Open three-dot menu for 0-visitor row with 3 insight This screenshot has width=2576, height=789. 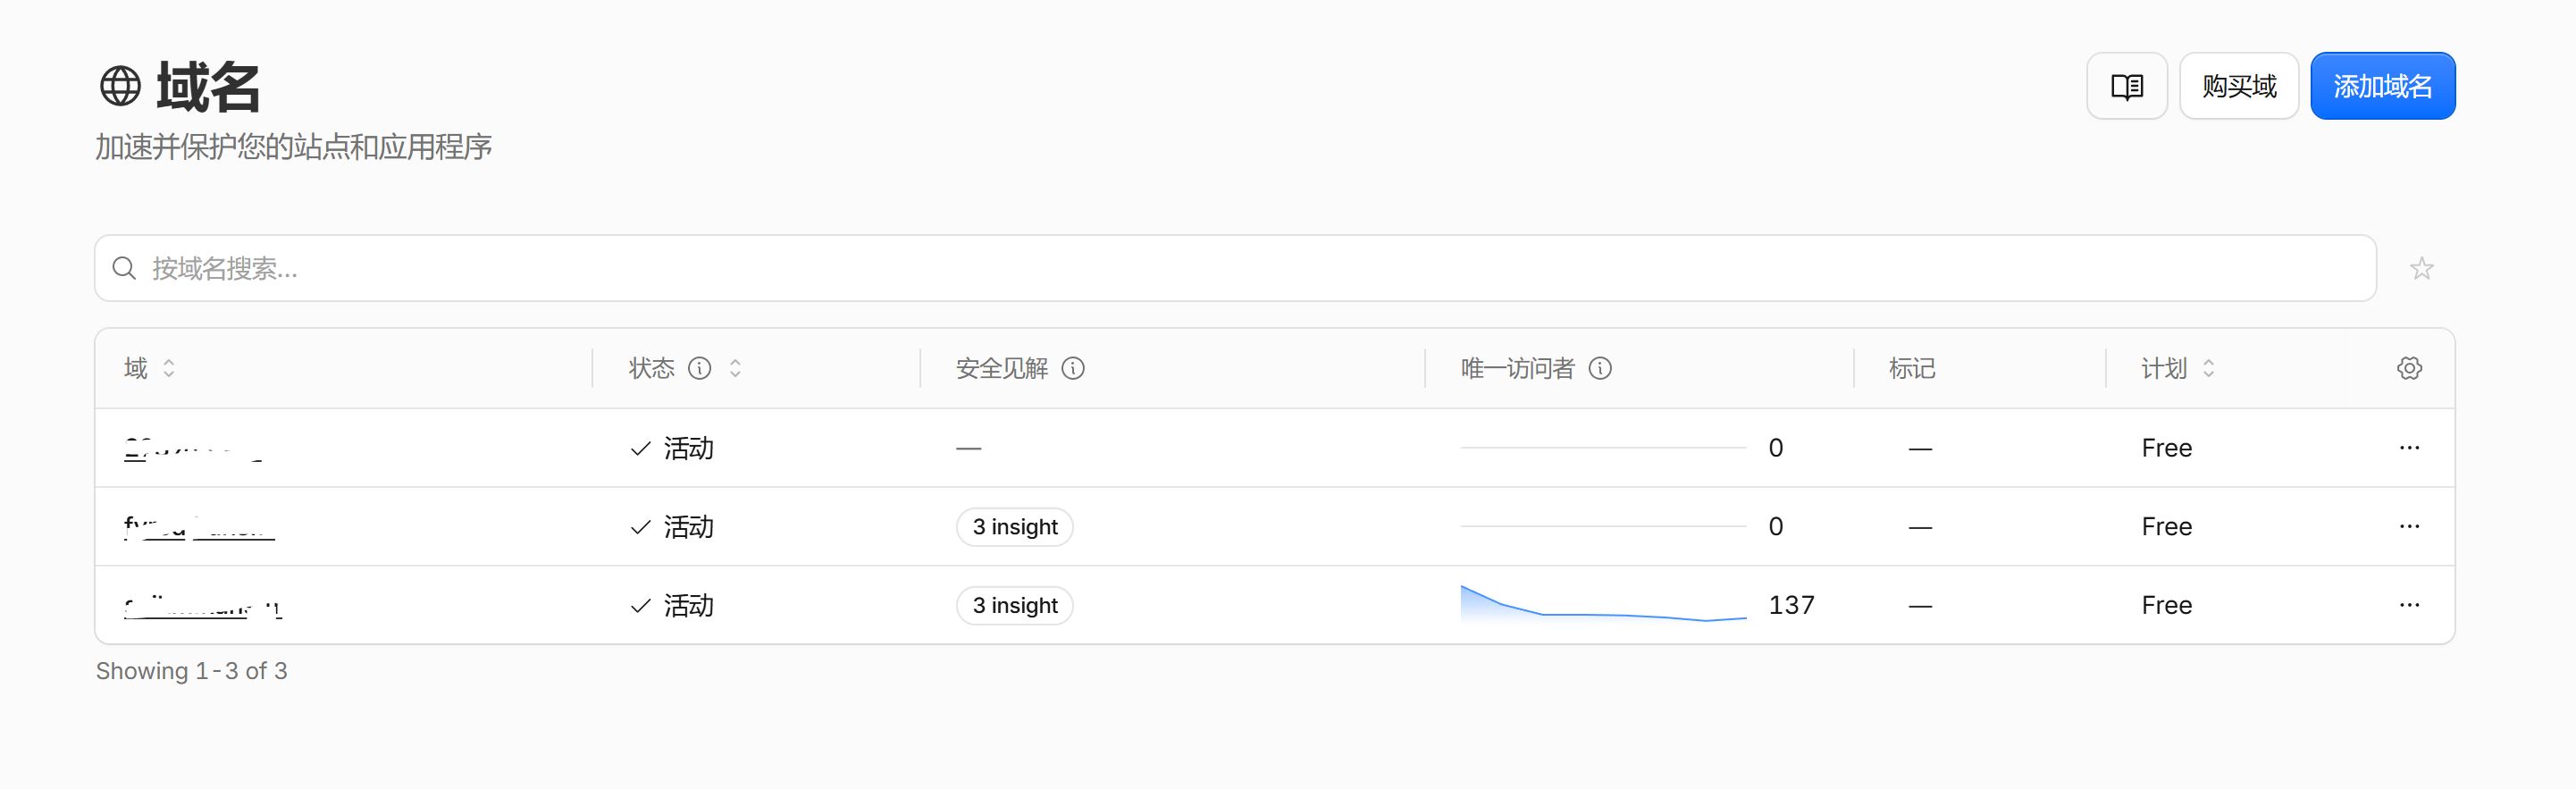tap(2409, 526)
